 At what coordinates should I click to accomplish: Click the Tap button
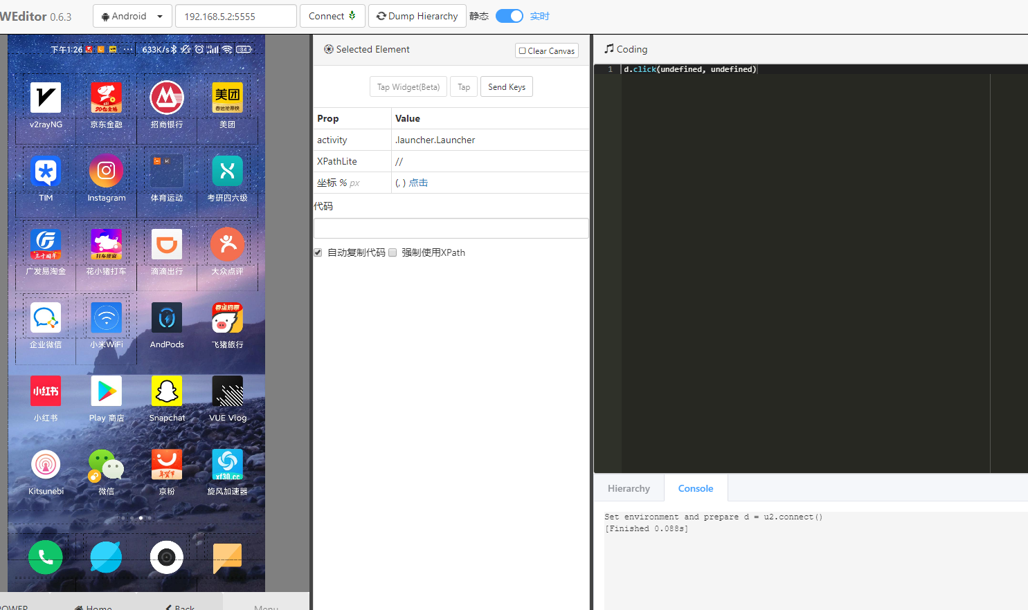(464, 87)
